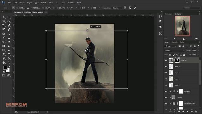Add a layer mask from Layers panel bottom
202x114 pixels.
click(x=179, y=111)
